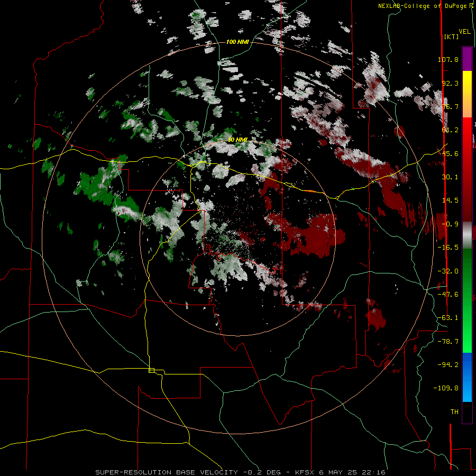476x476 pixels.
Task: Click the -63.1 velocity scale value
Action: pyautogui.click(x=448, y=318)
